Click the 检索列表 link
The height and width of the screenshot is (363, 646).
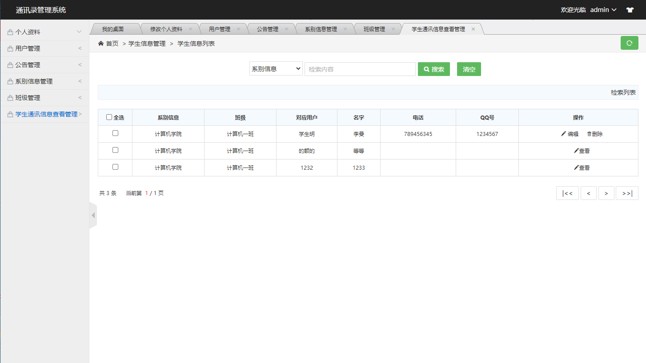pyautogui.click(x=622, y=92)
